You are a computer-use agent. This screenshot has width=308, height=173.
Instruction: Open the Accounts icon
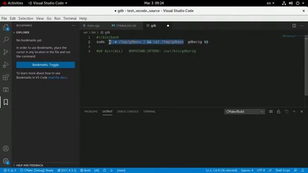click(x=6, y=148)
